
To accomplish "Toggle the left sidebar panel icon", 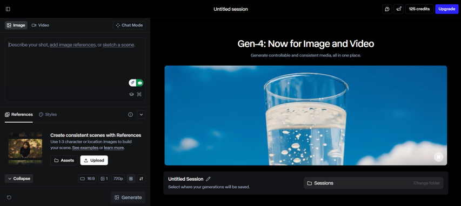I will 8,9.
